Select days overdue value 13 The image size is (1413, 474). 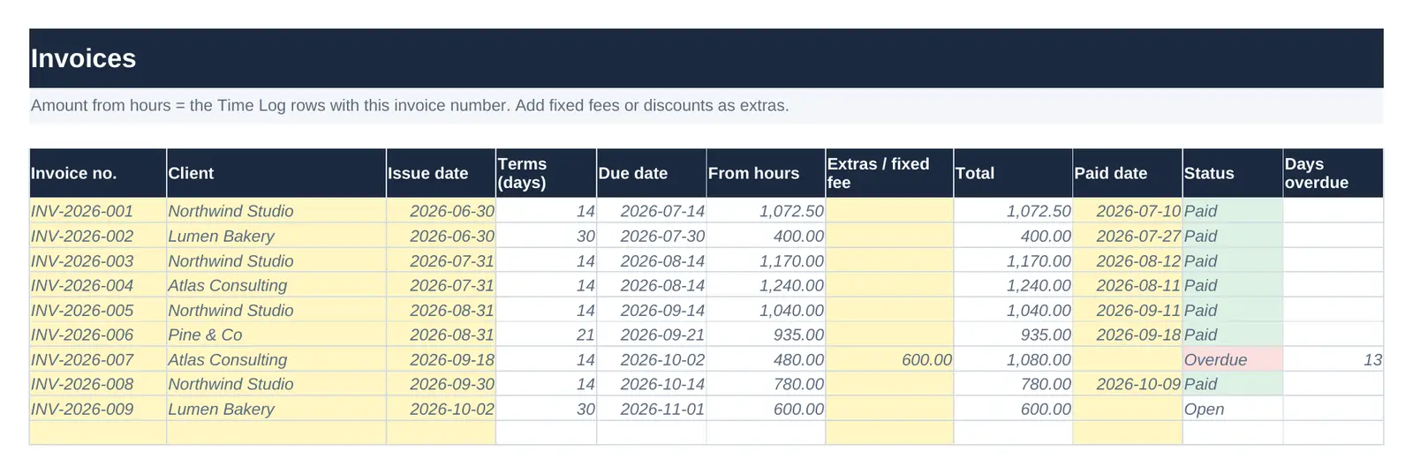1333,359
